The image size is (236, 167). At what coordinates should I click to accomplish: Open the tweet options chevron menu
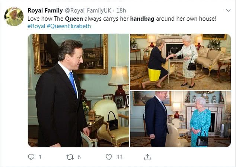tap(227, 10)
